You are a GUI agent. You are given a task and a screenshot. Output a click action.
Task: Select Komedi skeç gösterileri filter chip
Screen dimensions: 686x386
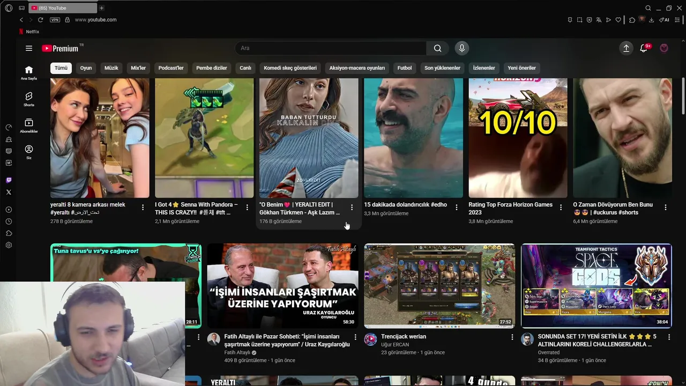(290, 68)
